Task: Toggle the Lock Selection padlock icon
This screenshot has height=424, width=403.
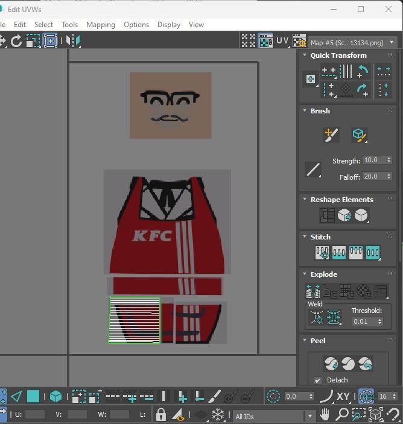Action: click(161, 414)
